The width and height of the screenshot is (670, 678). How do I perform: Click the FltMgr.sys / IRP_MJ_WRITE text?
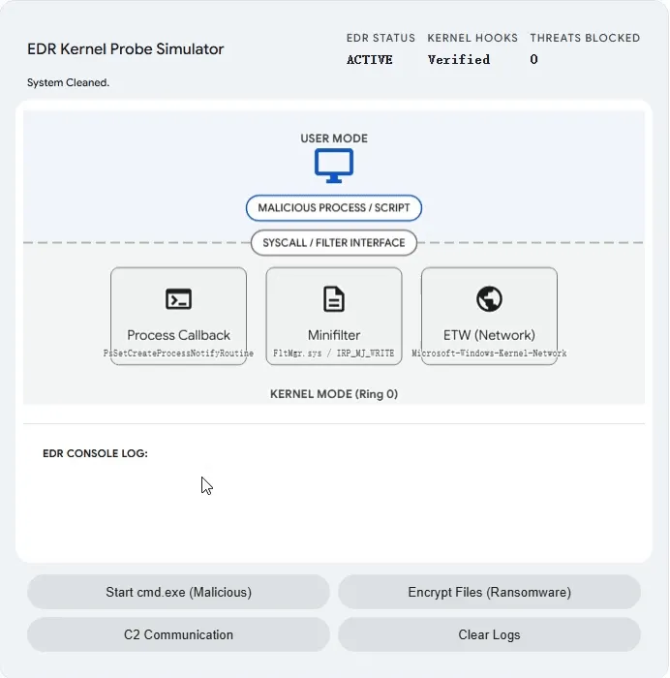334,354
